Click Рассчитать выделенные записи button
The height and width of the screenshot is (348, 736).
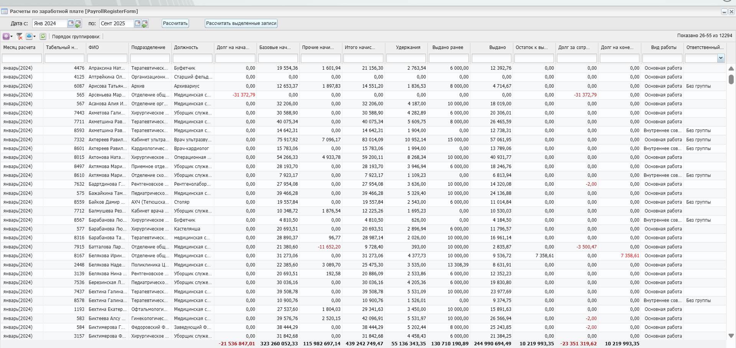[x=241, y=23]
